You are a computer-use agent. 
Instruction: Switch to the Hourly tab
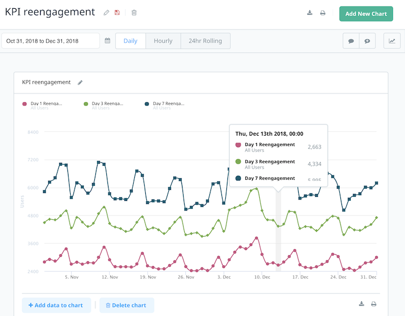tap(163, 41)
